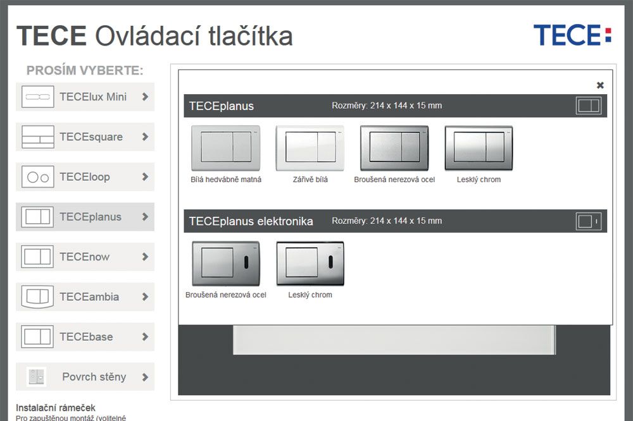Open the TECEbase menu item
The height and width of the screenshot is (421, 633).
[85, 337]
